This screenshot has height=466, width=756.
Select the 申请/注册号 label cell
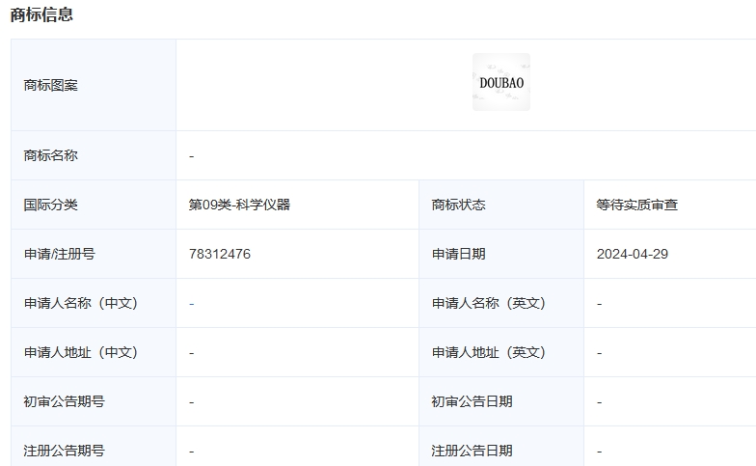coord(60,254)
